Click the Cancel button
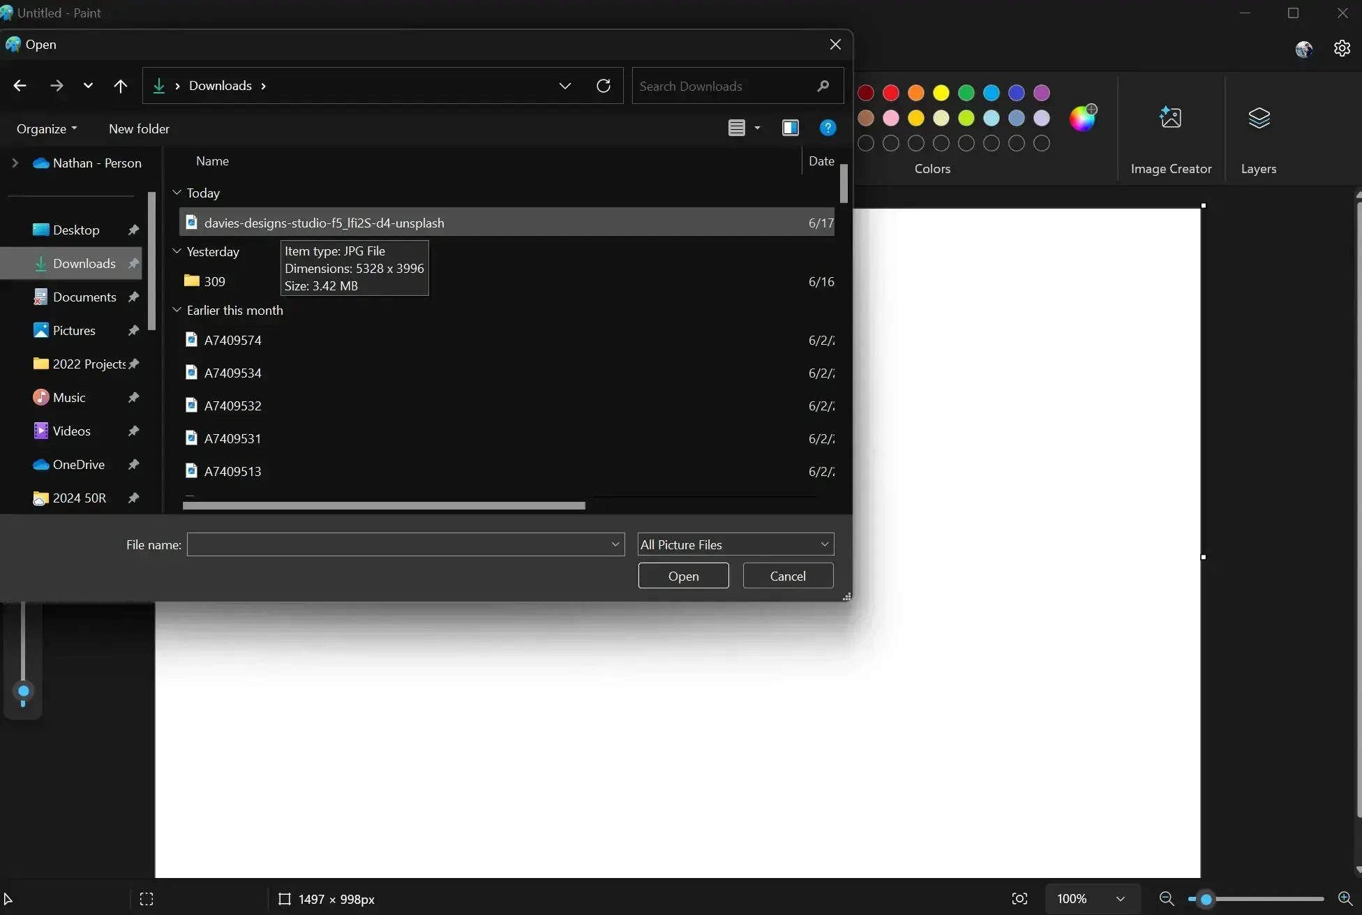This screenshot has width=1362, height=915. 787,575
